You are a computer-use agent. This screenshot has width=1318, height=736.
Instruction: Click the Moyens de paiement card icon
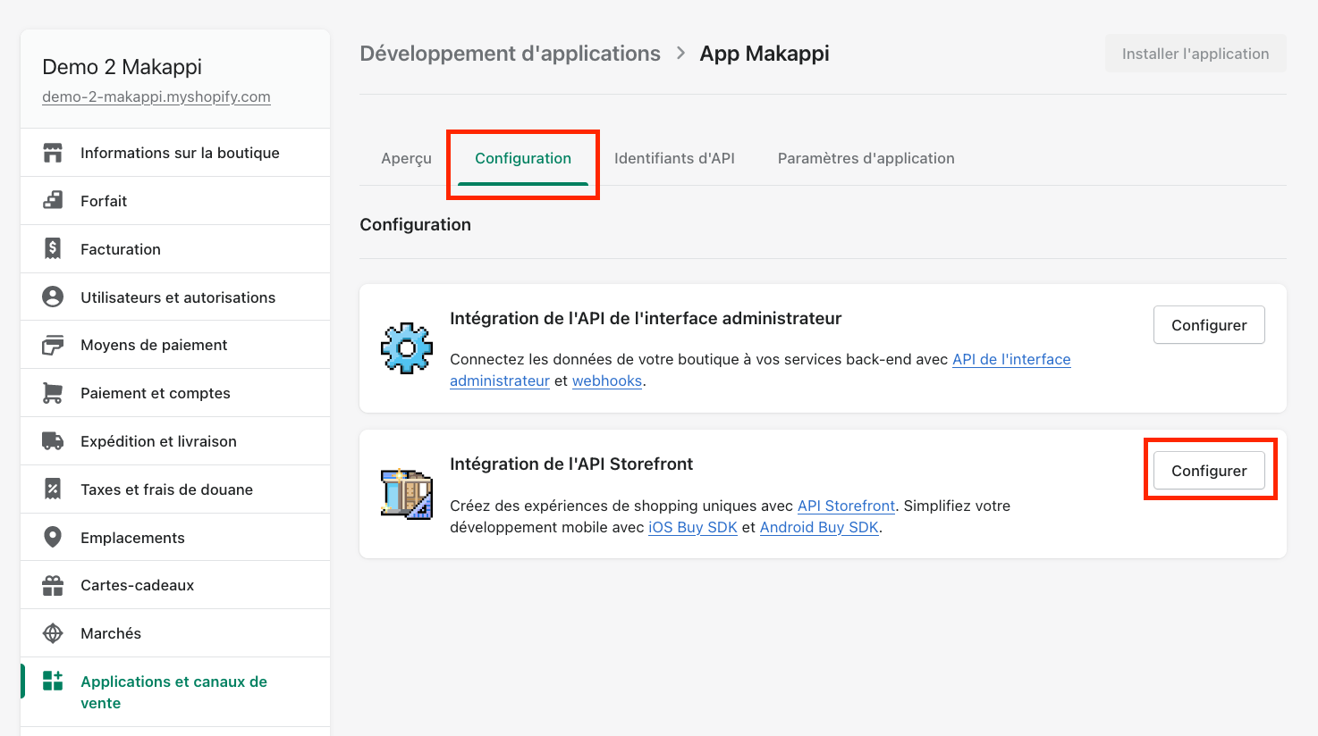point(53,345)
